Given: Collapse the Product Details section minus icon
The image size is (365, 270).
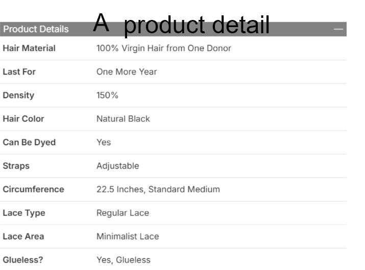Looking at the screenshot, I should click(338, 29).
